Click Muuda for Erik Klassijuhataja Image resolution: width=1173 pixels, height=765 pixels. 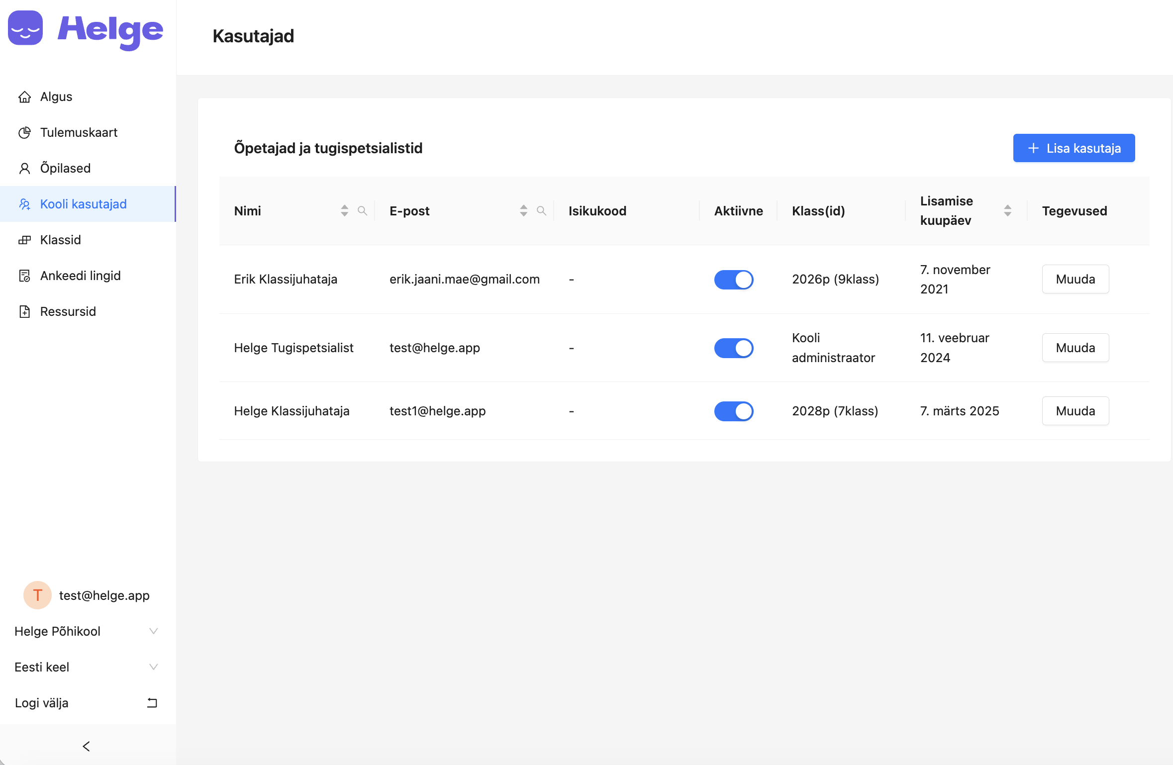pos(1075,280)
